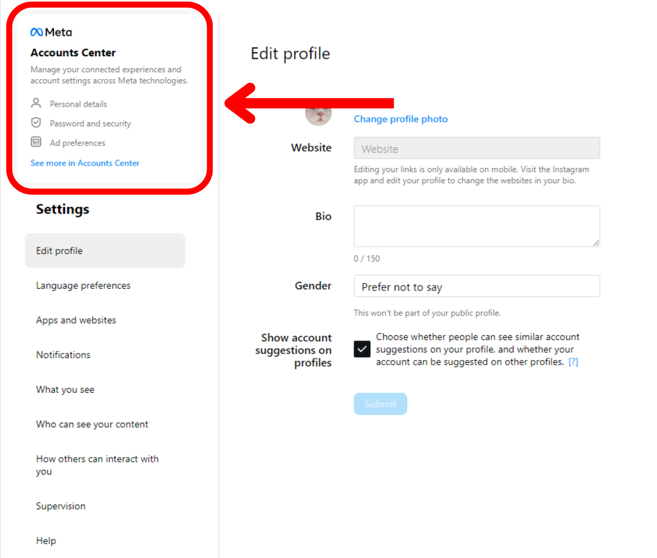Select Notifications in settings sidebar
This screenshot has height=558, width=657.
[x=63, y=355]
